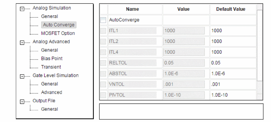Screen dimensions: 271x122
Task: Collapse the Output File tree node
Action: pyautogui.click(x=22, y=102)
